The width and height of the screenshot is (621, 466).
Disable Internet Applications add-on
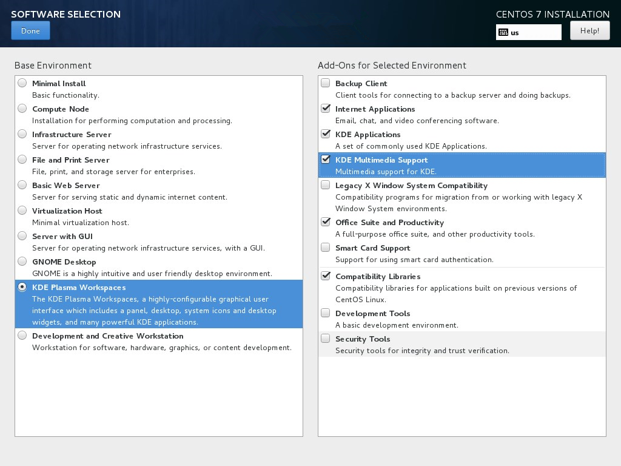[x=325, y=108]
